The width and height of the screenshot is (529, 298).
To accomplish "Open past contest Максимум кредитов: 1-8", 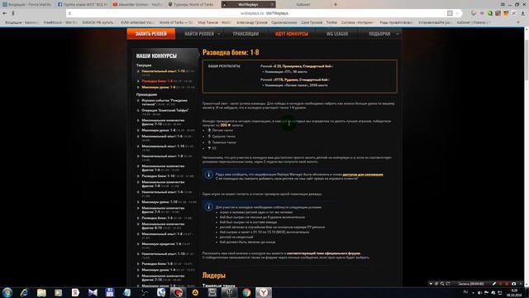I will [161, 244].
